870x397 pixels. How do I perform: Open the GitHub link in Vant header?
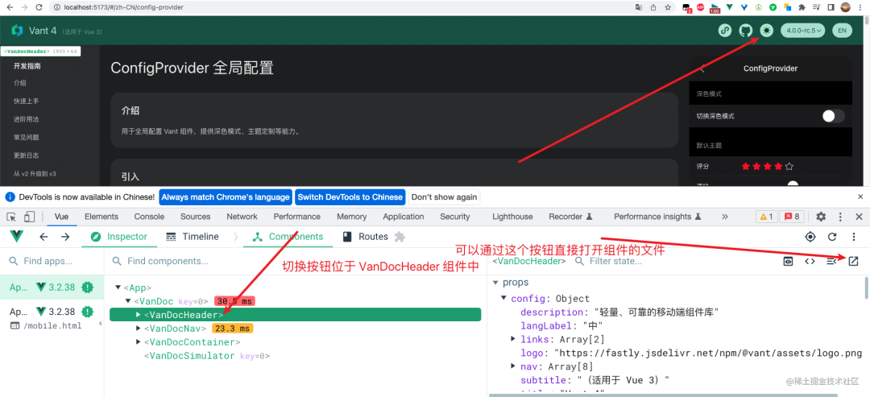(x=746, y=31)
